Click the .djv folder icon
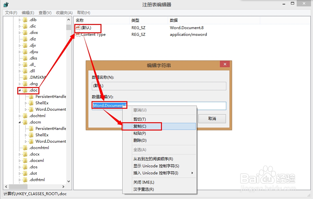 (x=25, y=45)
